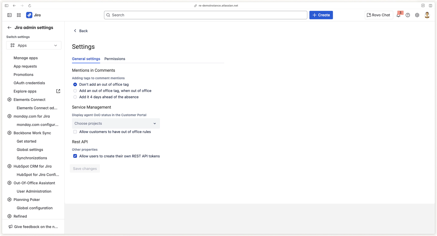Screen dimensions: 437x236
Task: Select 'Add it 4 days ahead' radio option
Action: 75,97
